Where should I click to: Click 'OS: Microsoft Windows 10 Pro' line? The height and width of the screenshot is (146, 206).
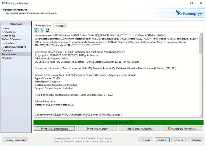pos(51,58)
